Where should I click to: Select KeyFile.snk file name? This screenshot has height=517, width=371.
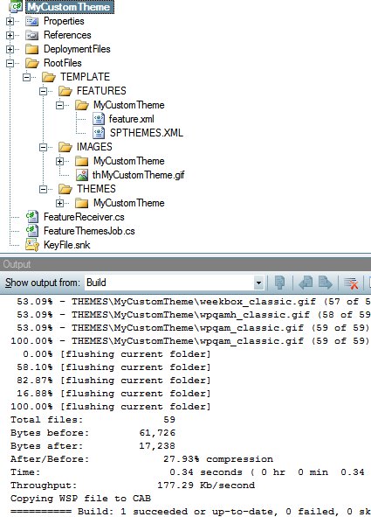66,245
